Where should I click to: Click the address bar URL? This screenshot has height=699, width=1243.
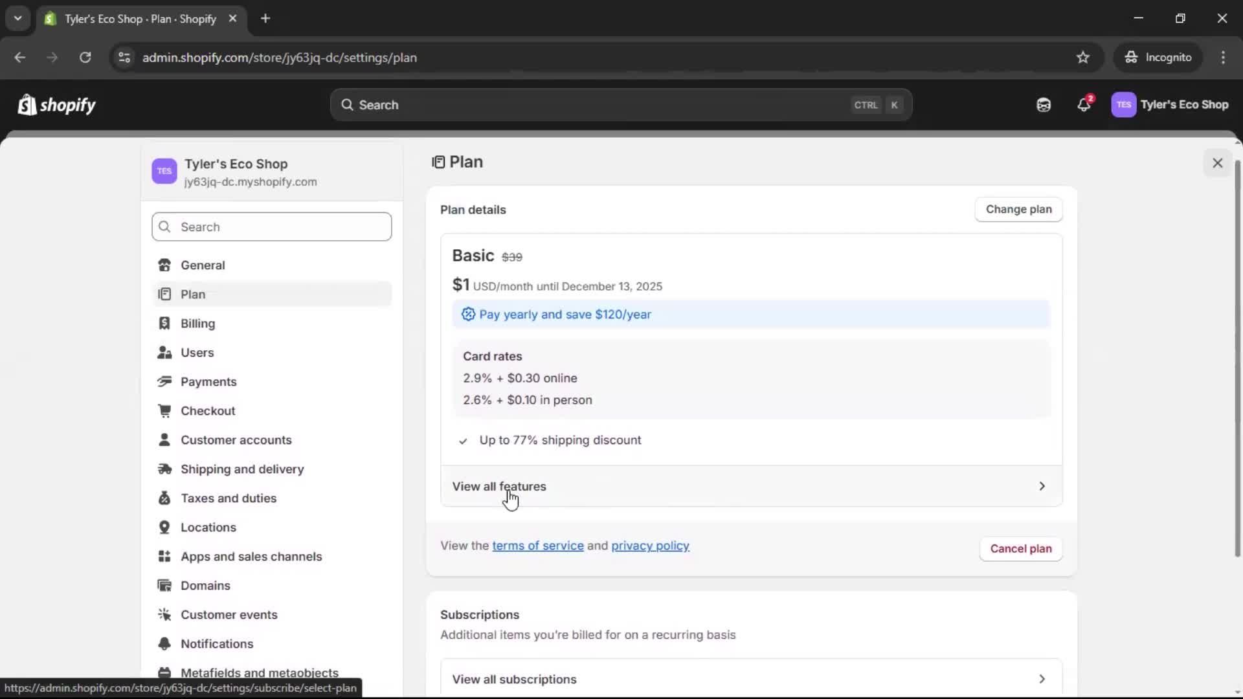tap(279, 58)
